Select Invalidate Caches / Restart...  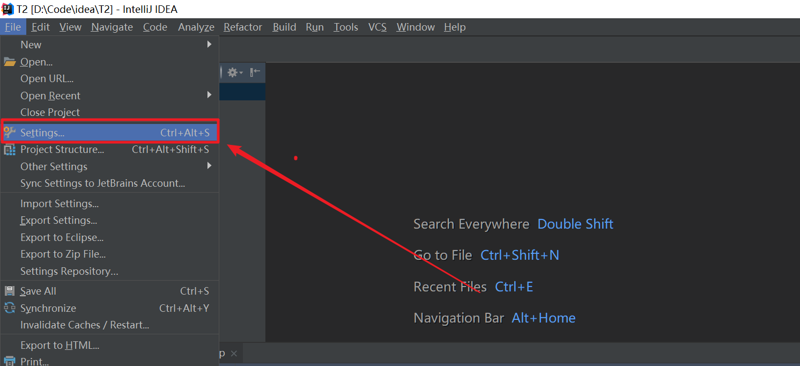click(x=109, y=325)
